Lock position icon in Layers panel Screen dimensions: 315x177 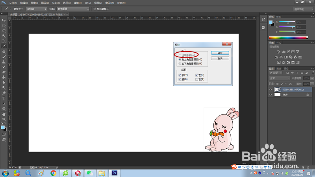pyautogui.click(x=286, y=84)
